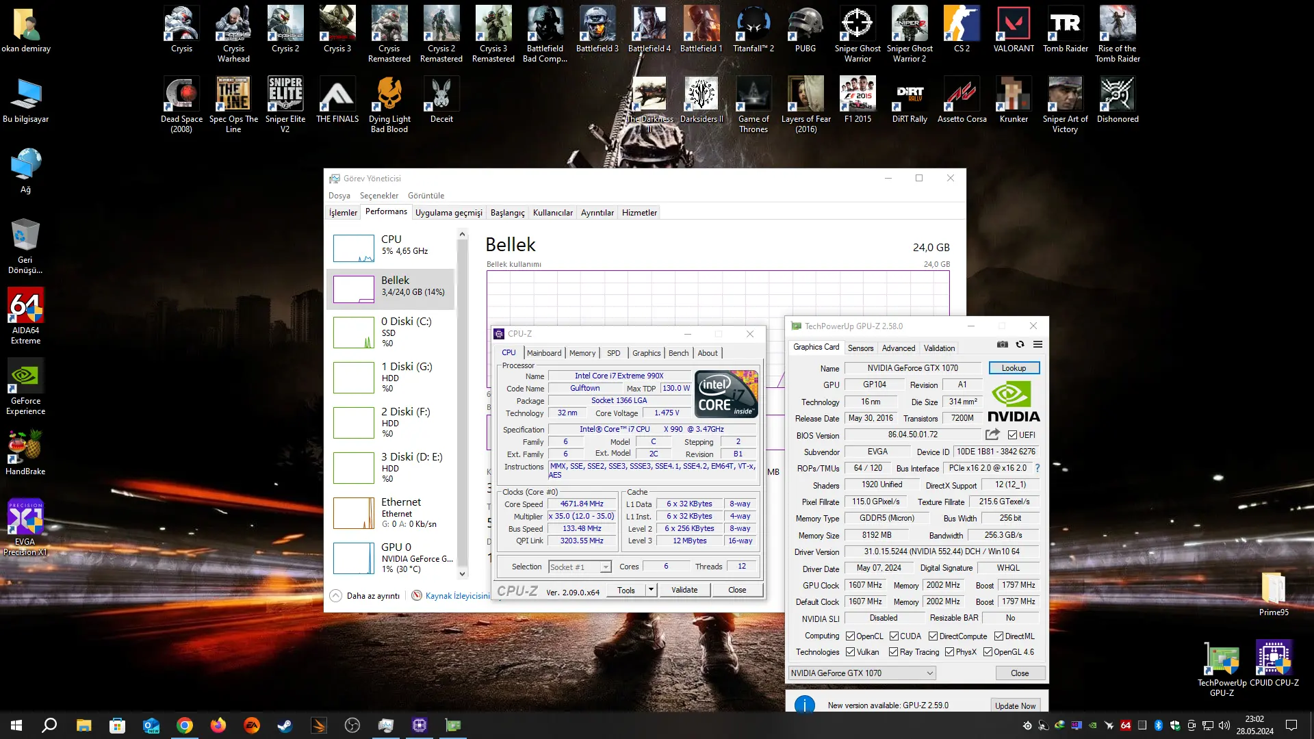The height and width of the screenshot is (739, 1314).
Task: Open Steam from the taskbar
Action: click(x=285, y=725)
